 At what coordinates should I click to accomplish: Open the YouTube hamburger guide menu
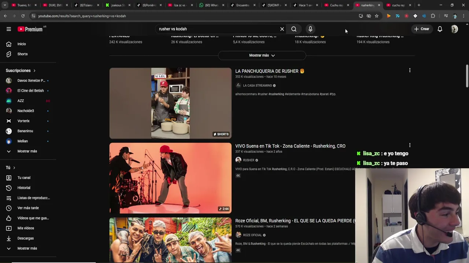coord(9,29)
